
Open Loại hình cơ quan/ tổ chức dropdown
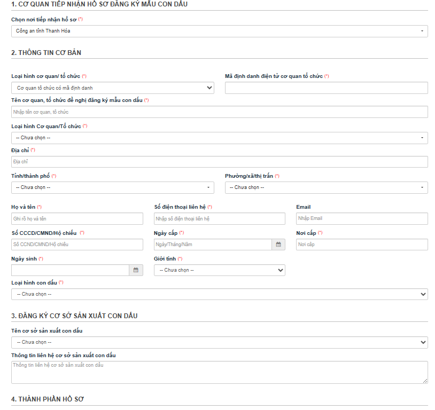pyautogui.click(x=112, y=88)
